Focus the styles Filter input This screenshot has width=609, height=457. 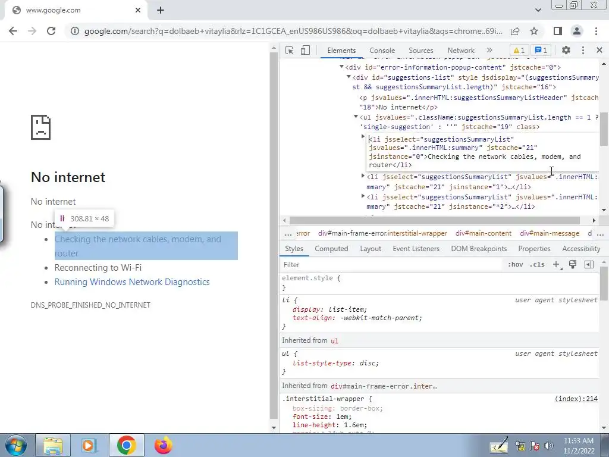391,265
